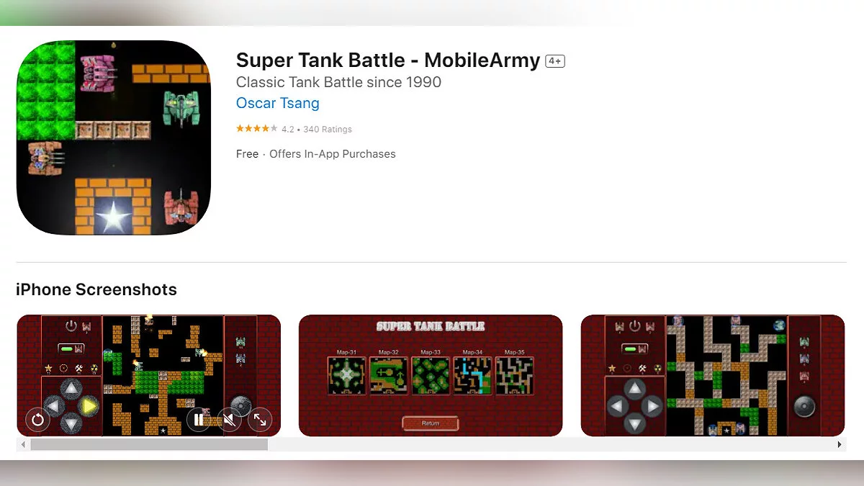Screen dimensions: 864x486
Task: Toggle green battery switch in third screenshot
Action: pyautogui.click(x=634, y=349)
